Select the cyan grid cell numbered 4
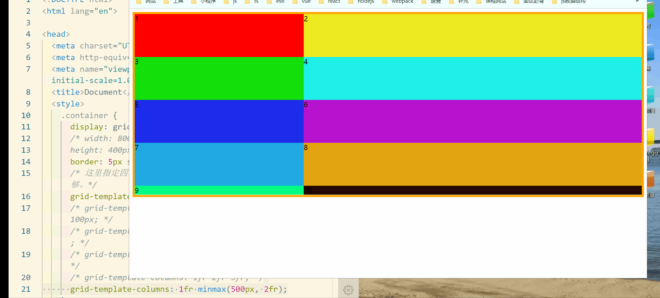The image size is (660, 298). click(473, 78)
